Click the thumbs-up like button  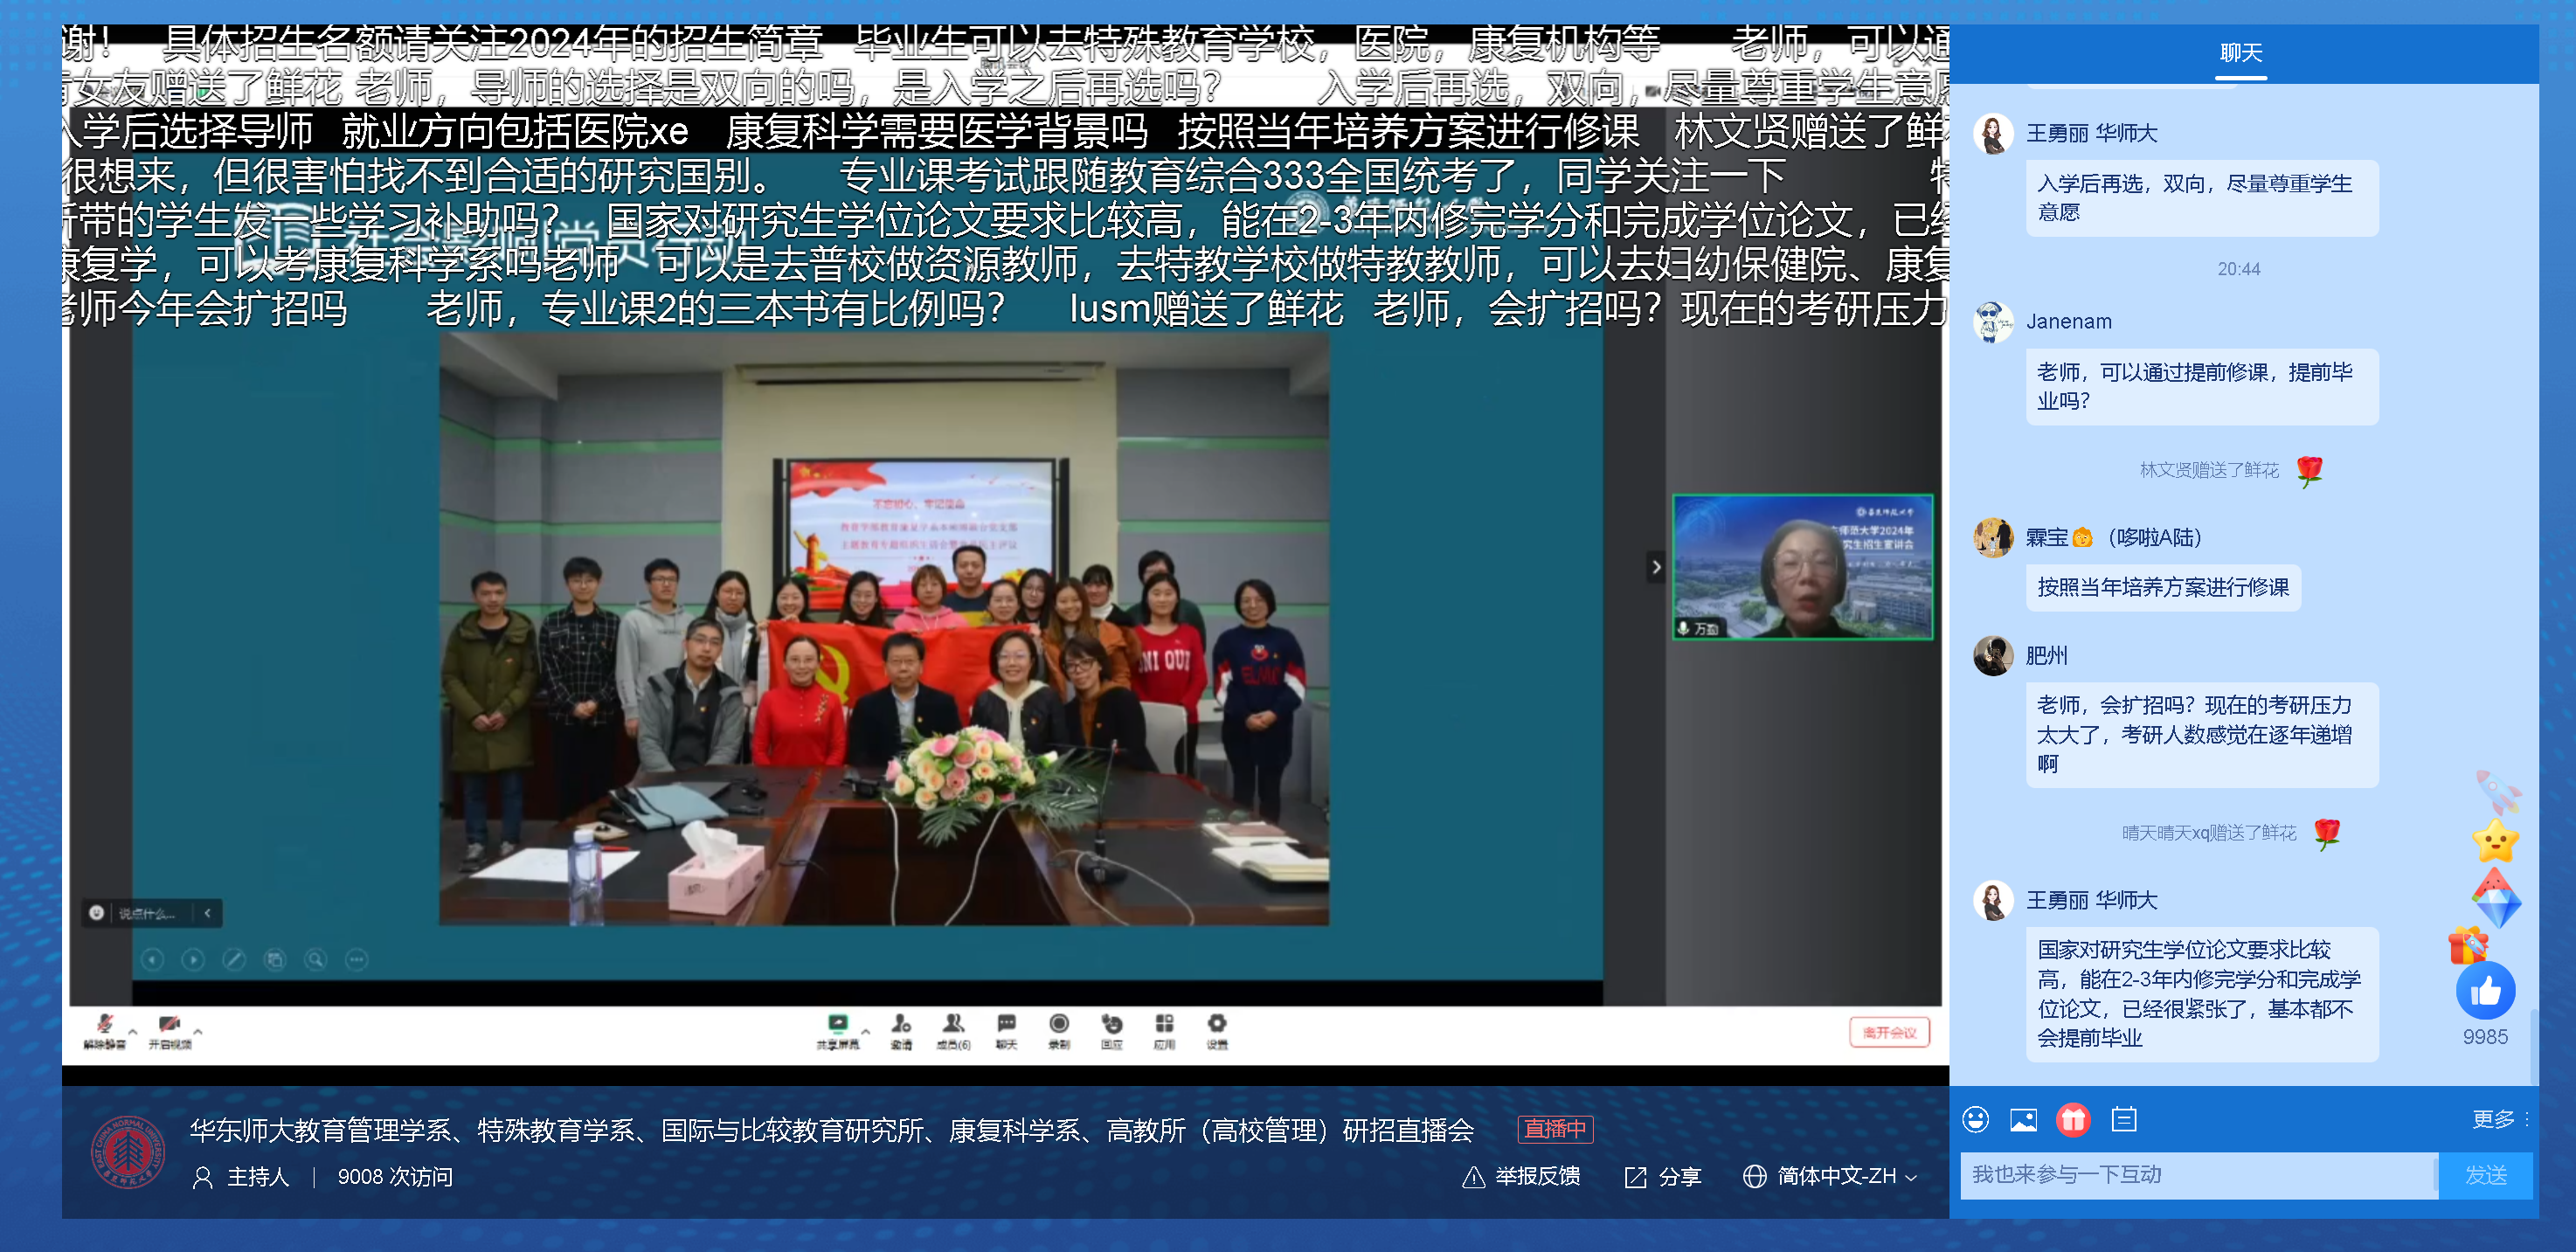2485,991
